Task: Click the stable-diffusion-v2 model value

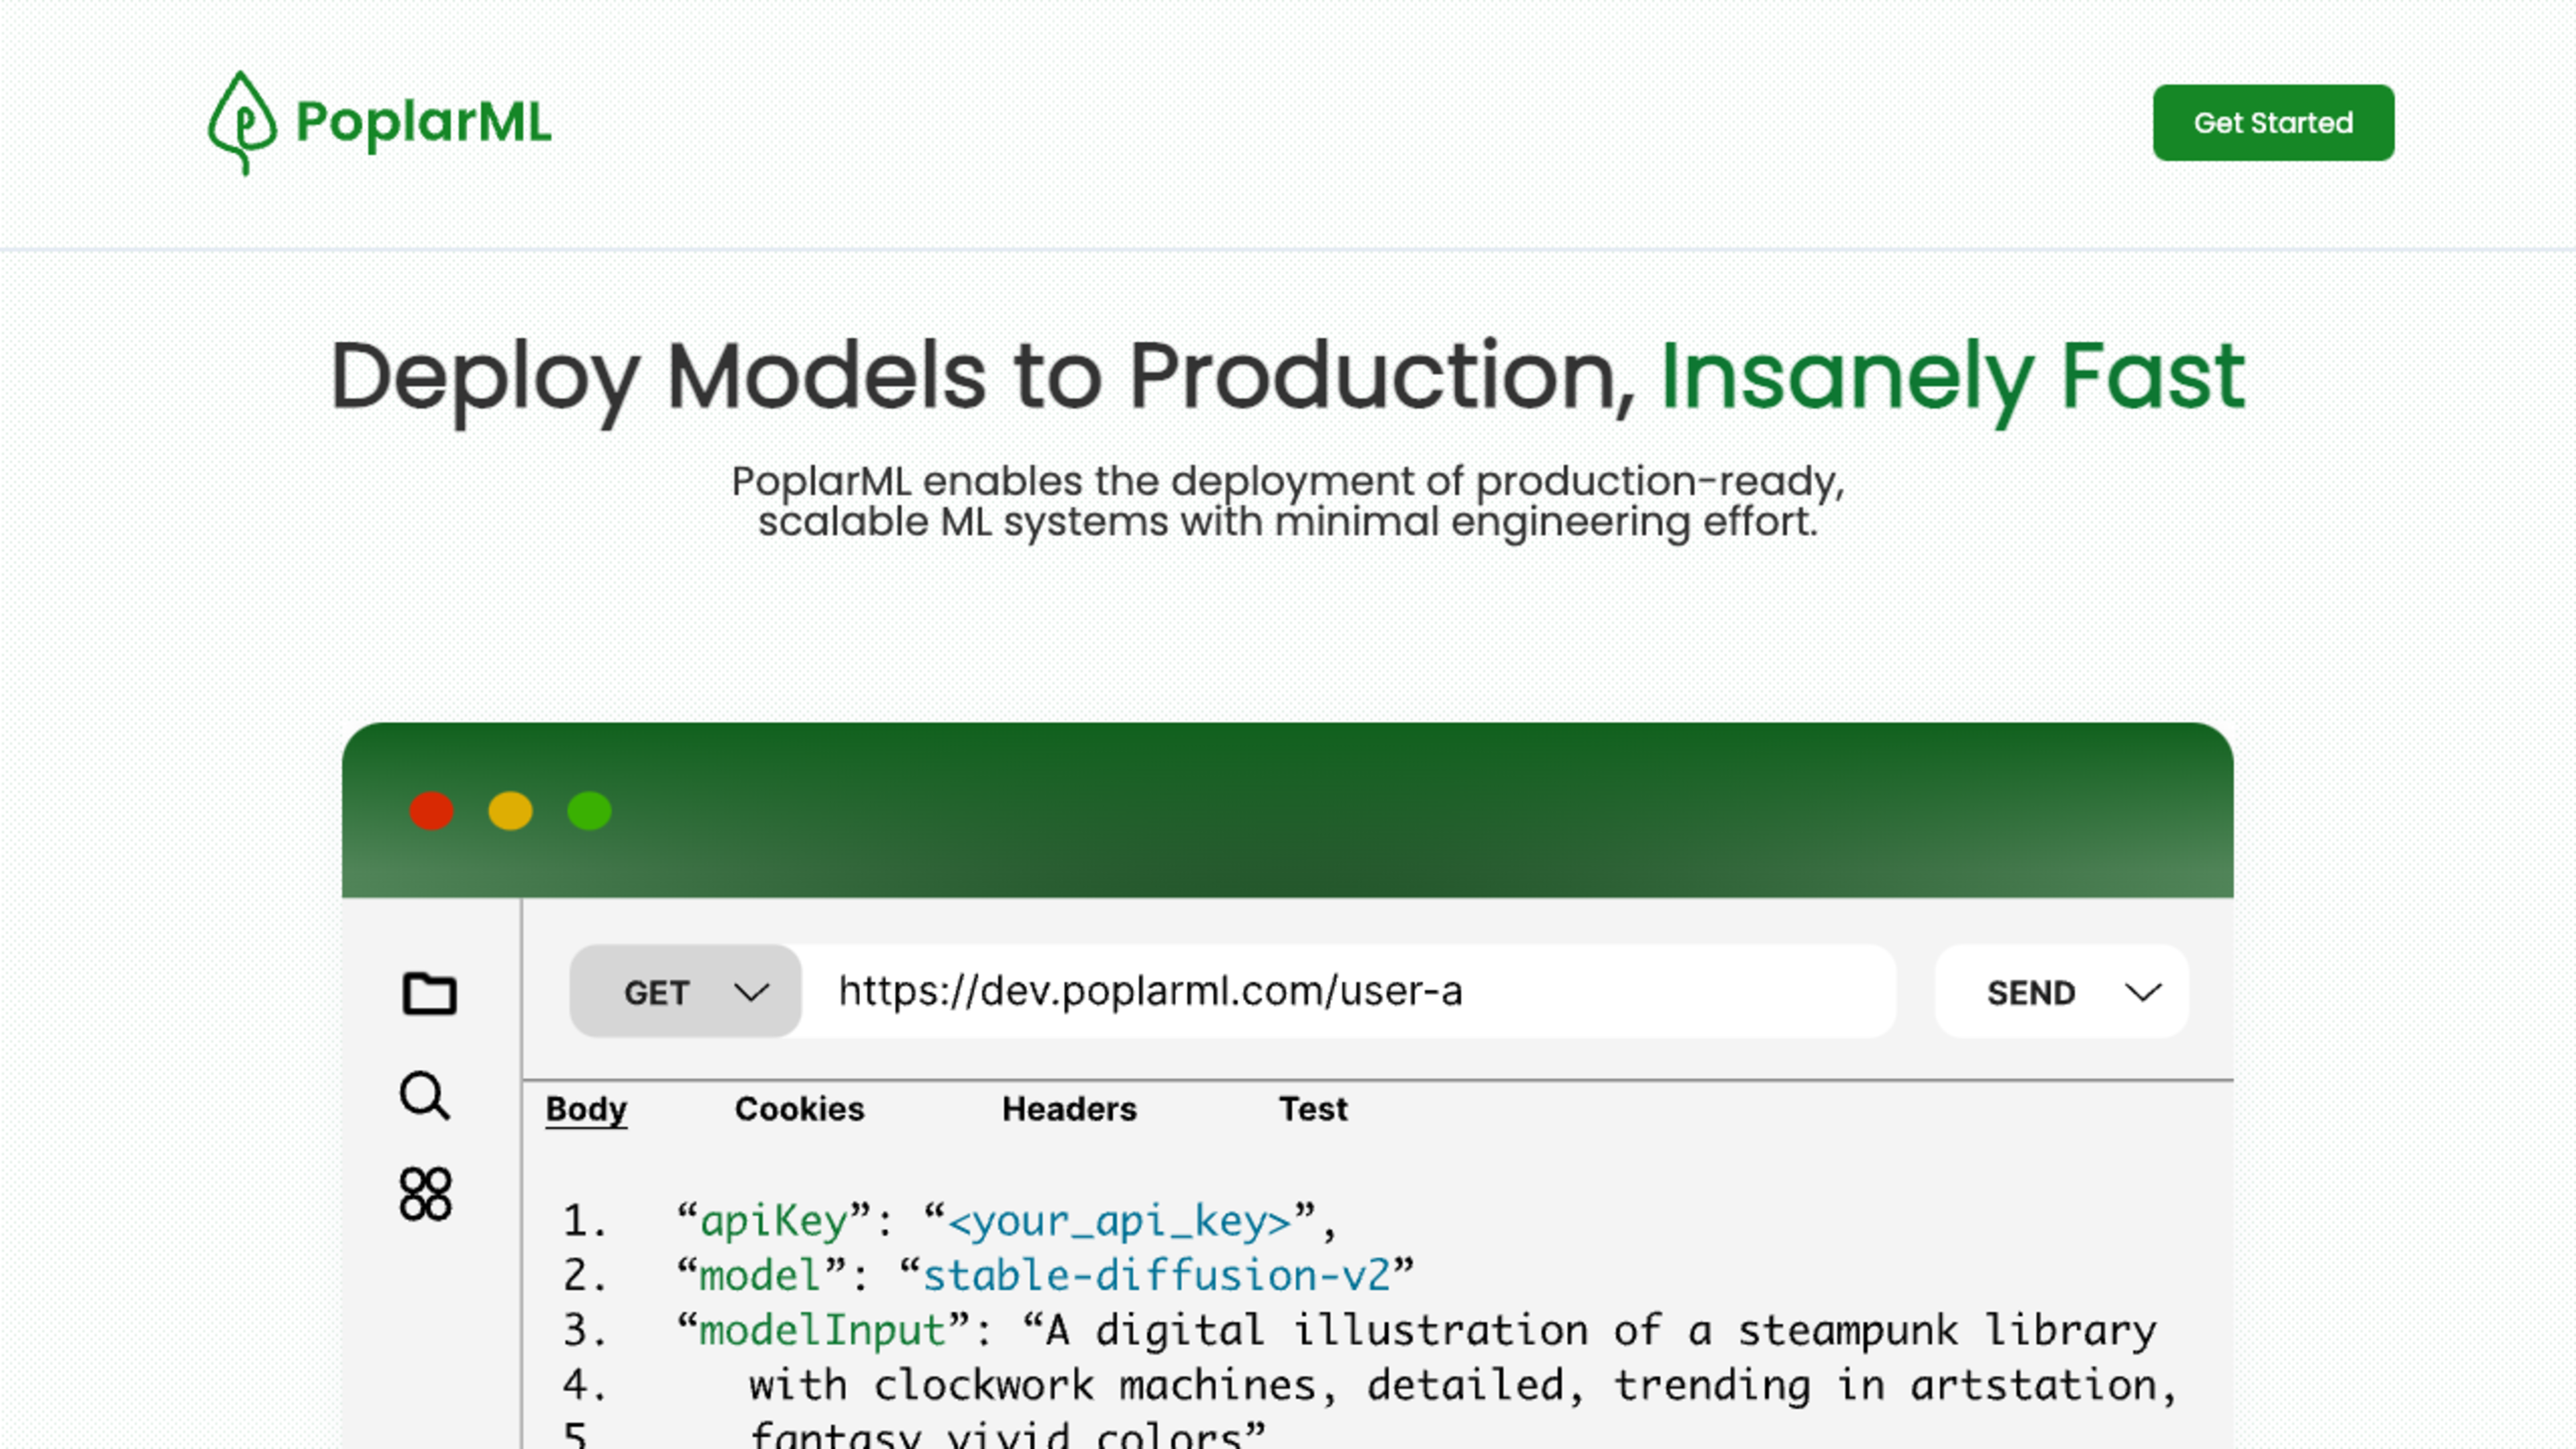Action: coord(1156,1276)
